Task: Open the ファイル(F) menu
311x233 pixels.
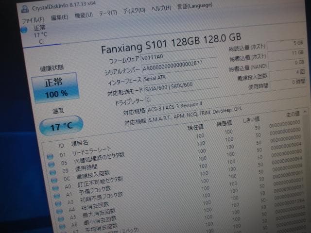Action: (32, 20)
